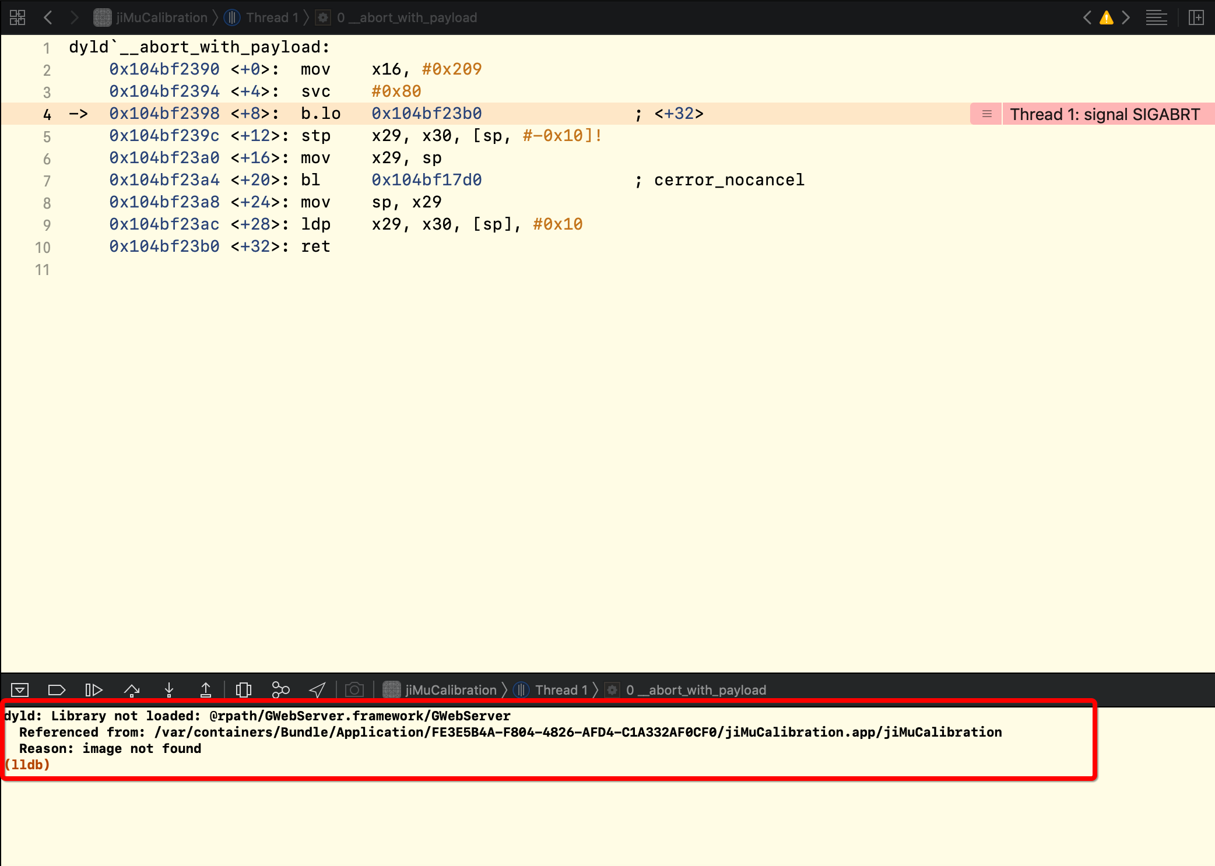Click the 'Reason: image not found' console line
1215x866 pixels.
(110, 748)
